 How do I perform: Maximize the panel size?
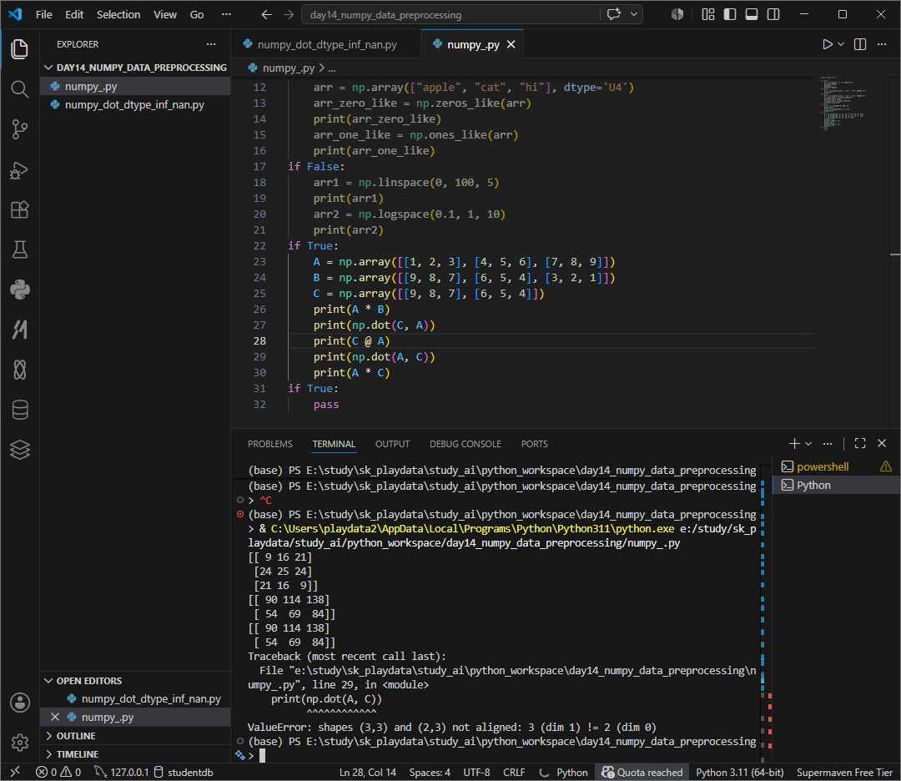pyautogui.click(x=860, y=443)
